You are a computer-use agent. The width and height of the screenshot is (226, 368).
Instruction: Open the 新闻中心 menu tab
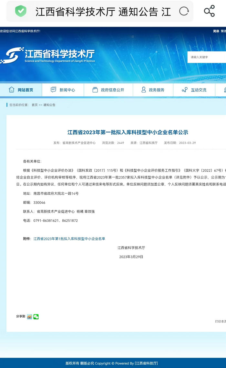pos(63,90)
